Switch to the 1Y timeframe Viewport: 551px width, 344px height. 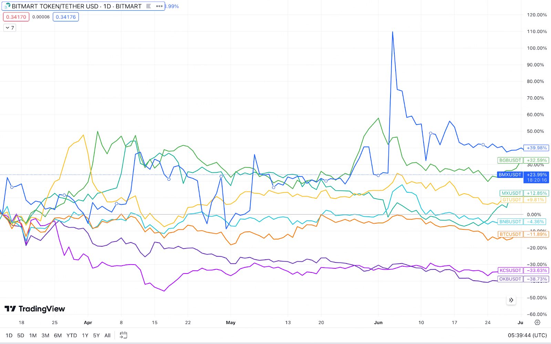(85, 335)
